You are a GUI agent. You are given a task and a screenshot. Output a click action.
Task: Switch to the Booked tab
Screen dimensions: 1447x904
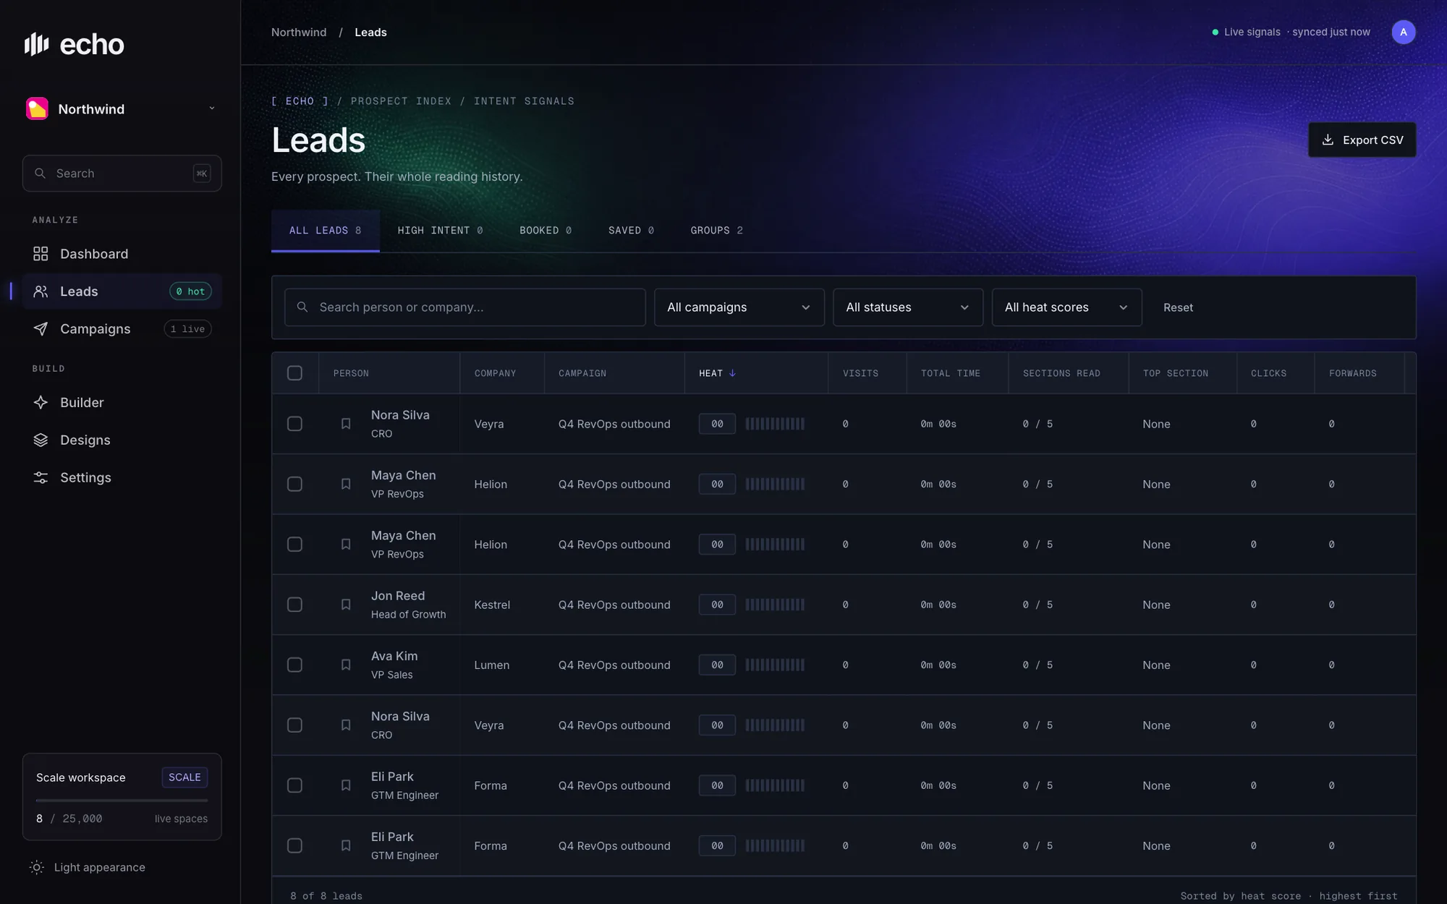[546, 231]
